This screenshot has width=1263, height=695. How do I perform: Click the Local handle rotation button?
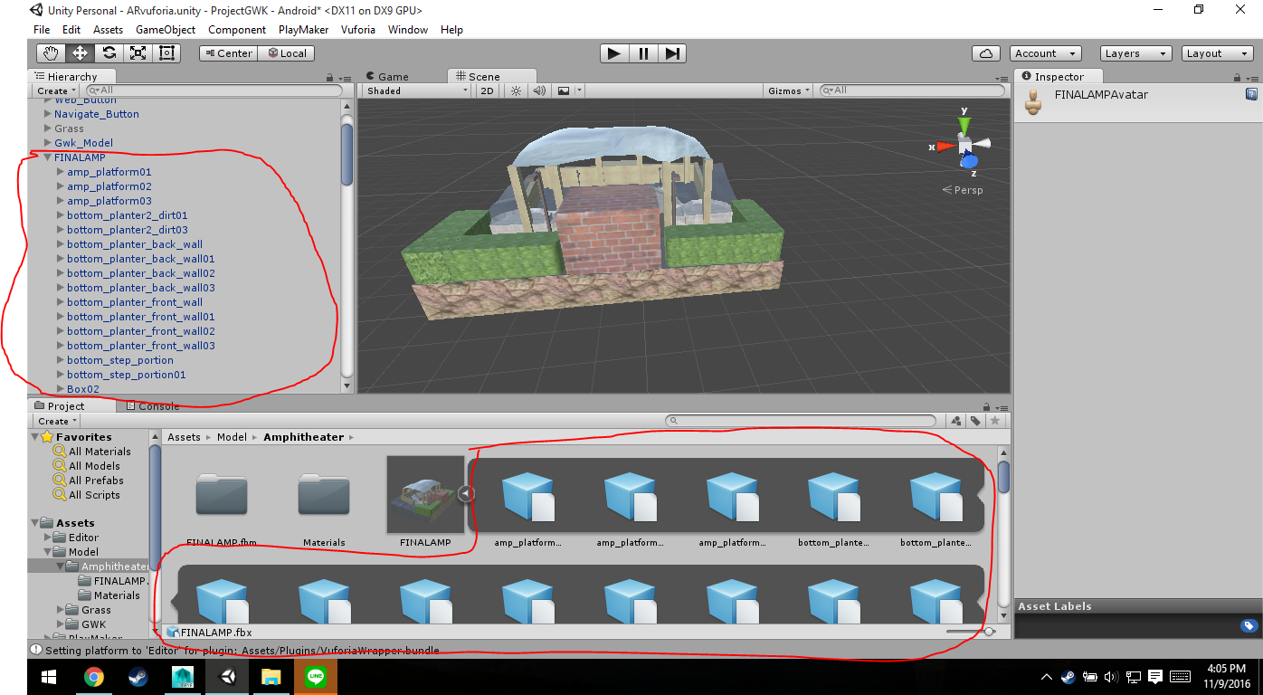(286, 53)
